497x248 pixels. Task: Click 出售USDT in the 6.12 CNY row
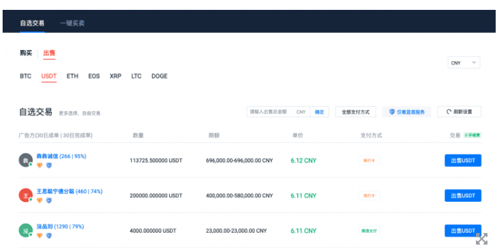coord(463,161)
